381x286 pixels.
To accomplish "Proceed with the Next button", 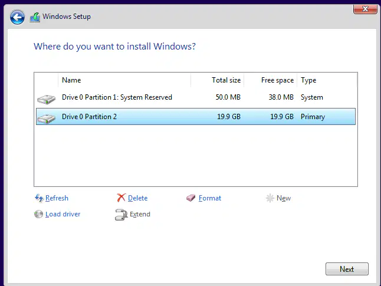I will [347, 269].
